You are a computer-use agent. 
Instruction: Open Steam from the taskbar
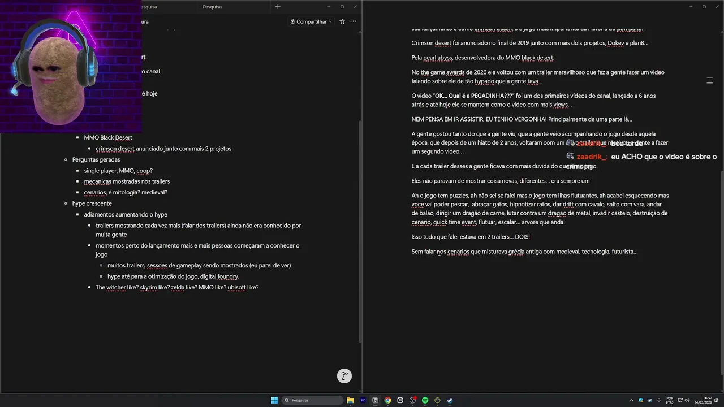pyautogui.click(x=450, y=400)
